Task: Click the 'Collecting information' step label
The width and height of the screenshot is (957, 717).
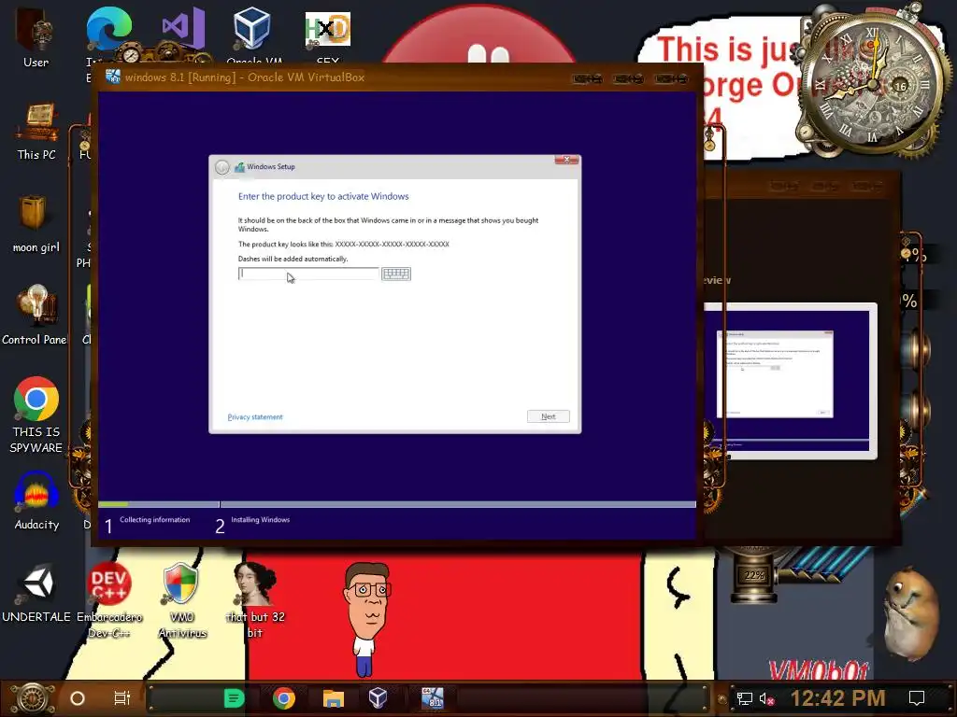Action: (x=154, y=519)
